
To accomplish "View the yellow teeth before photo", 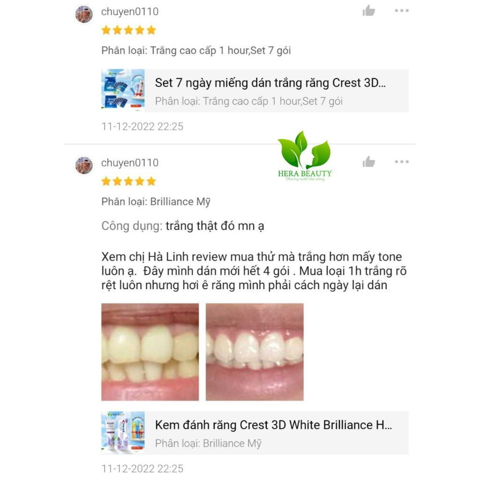I will (x=150, y=352).
